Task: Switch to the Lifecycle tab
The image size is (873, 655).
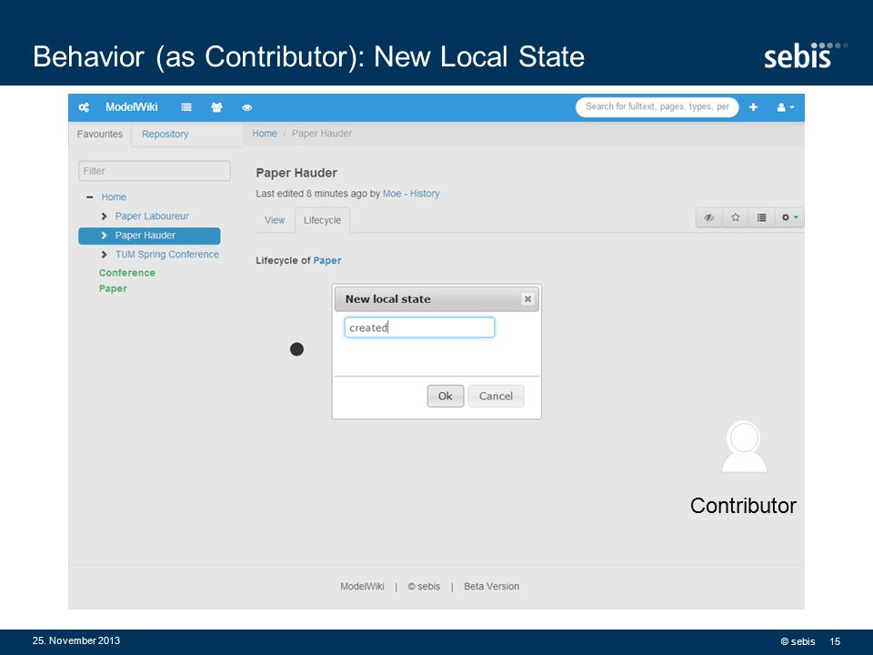Action: pos(322,220)
